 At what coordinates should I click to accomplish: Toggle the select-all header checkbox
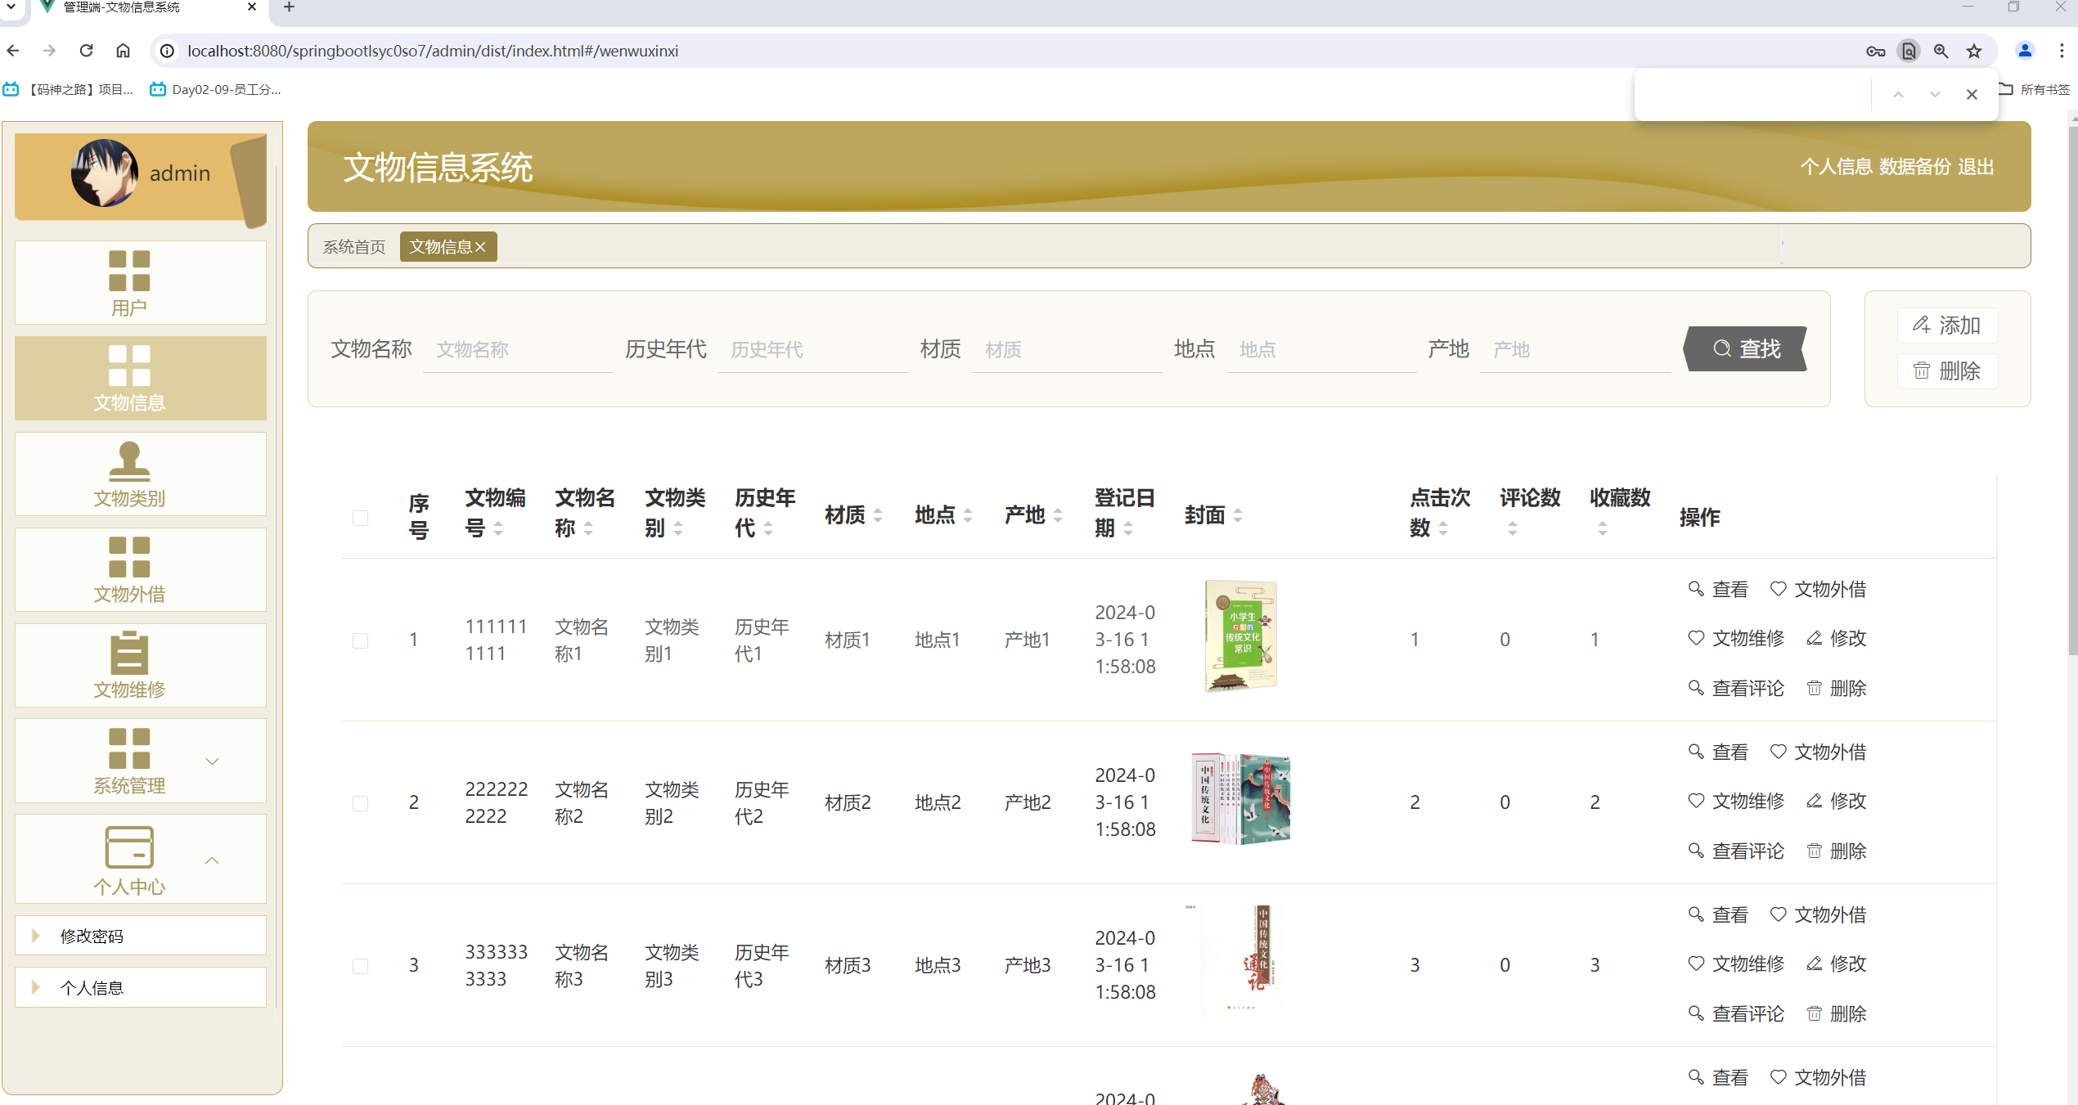pyautogui.click(x=360, y=518)
